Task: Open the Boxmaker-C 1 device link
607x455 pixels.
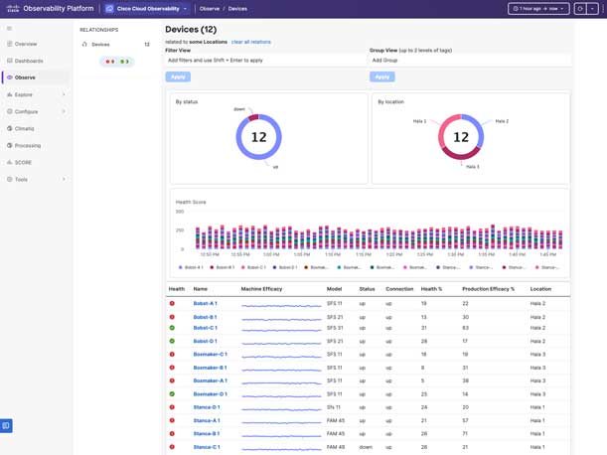Action: coord(210,354)
